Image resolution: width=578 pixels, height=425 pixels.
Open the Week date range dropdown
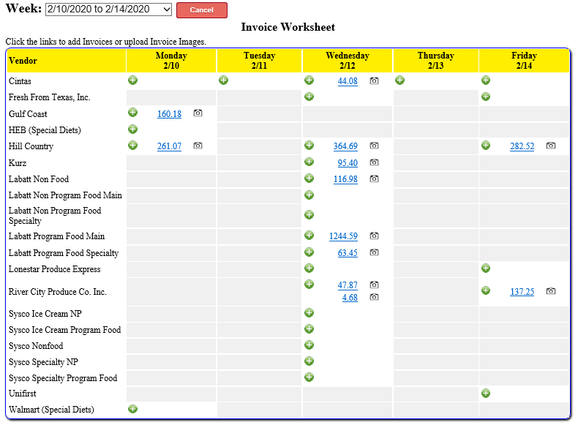[108, 10]
